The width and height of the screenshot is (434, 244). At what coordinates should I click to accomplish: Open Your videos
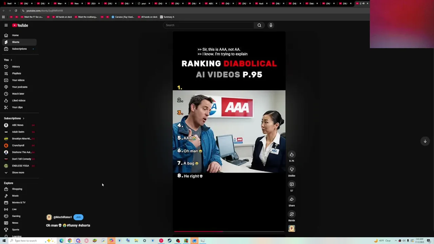[x=19, y=80]
